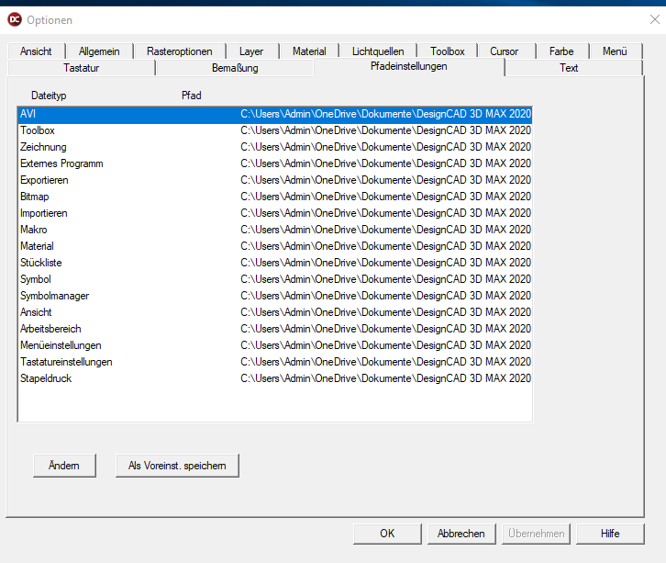Open the Farbe tab
This screenshot has height=563, width=666.
click(561, 51)
